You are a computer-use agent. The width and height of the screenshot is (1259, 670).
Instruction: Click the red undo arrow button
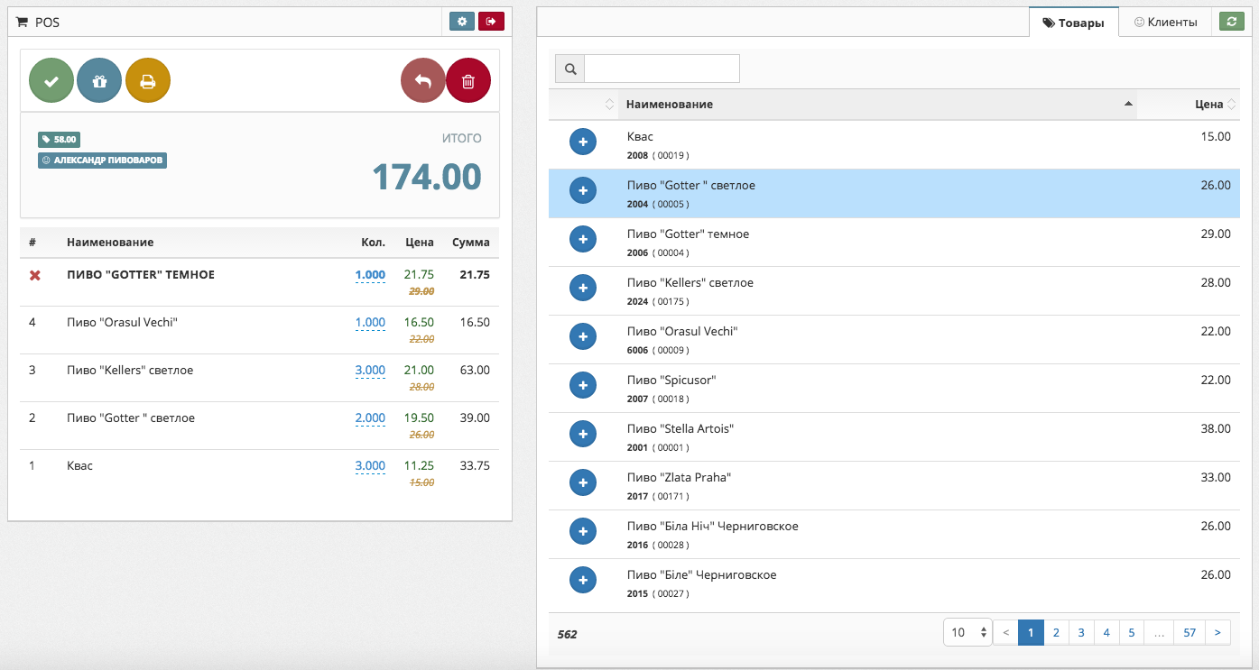423,81
